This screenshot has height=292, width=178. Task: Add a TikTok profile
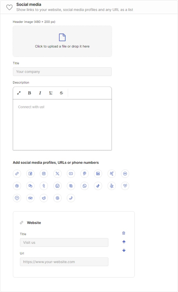click(98, 186)
